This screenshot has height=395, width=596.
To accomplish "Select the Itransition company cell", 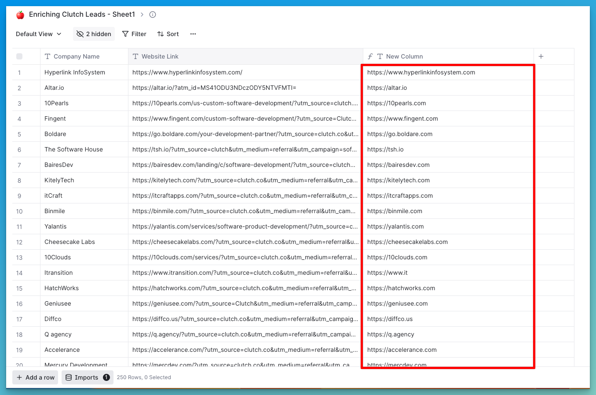I will [84, 273].
